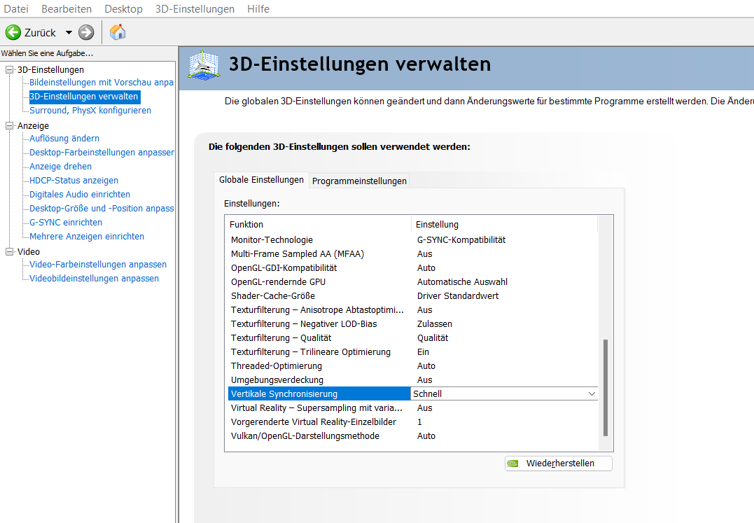Select 3D-Einstellungen verwalten in tree

pos(84,97)
